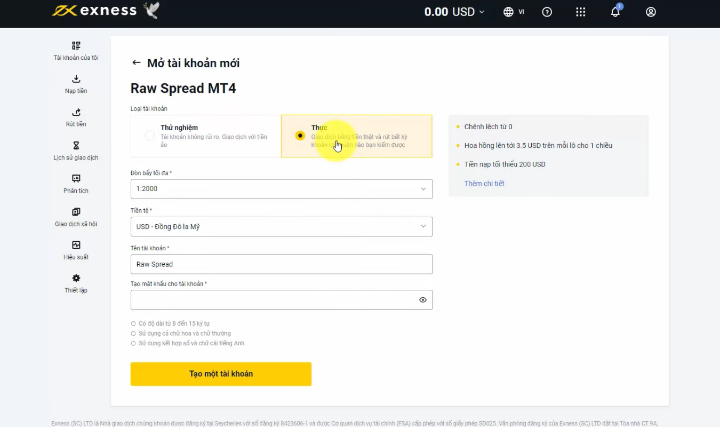This screenshot has height=427, width=720.
Task: Click the Exness logo
Action: pyautogui.click(x=94, y=11)
